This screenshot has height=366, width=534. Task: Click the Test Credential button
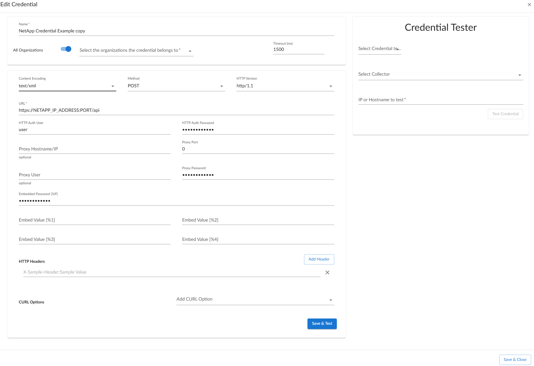[505, 114]
